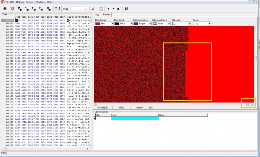Click the hash page number icon
Screen dimensions: 260x157
click(48, 9)
